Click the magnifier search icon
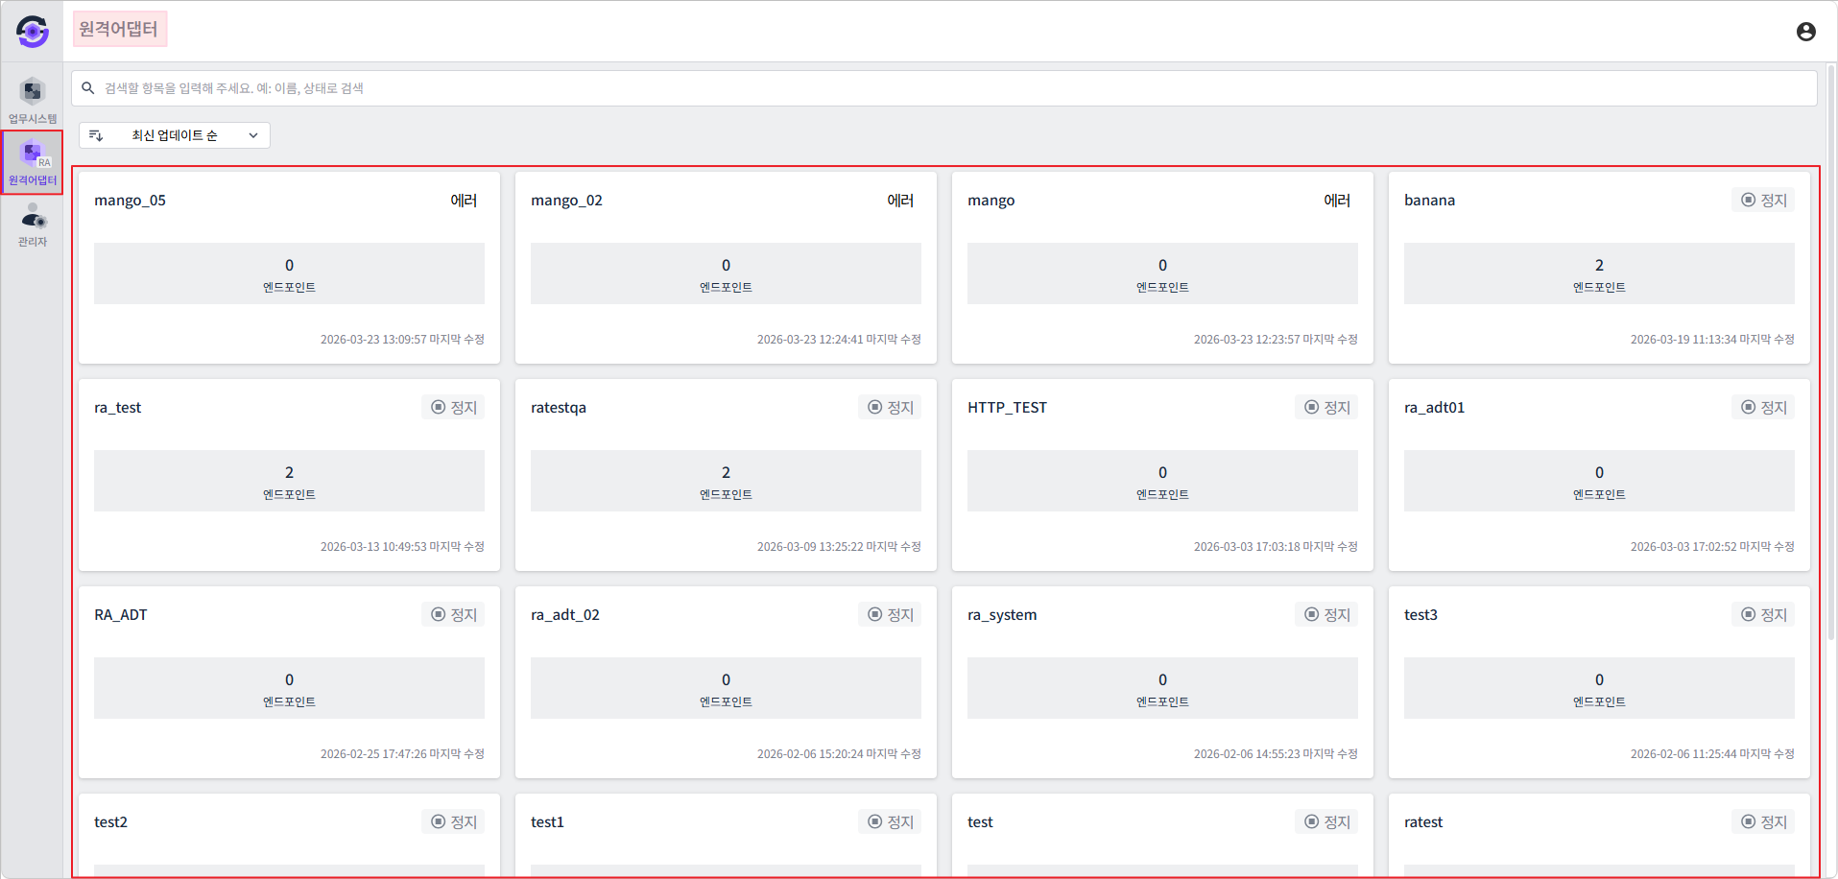1838x879 pixels. (88, 88)
